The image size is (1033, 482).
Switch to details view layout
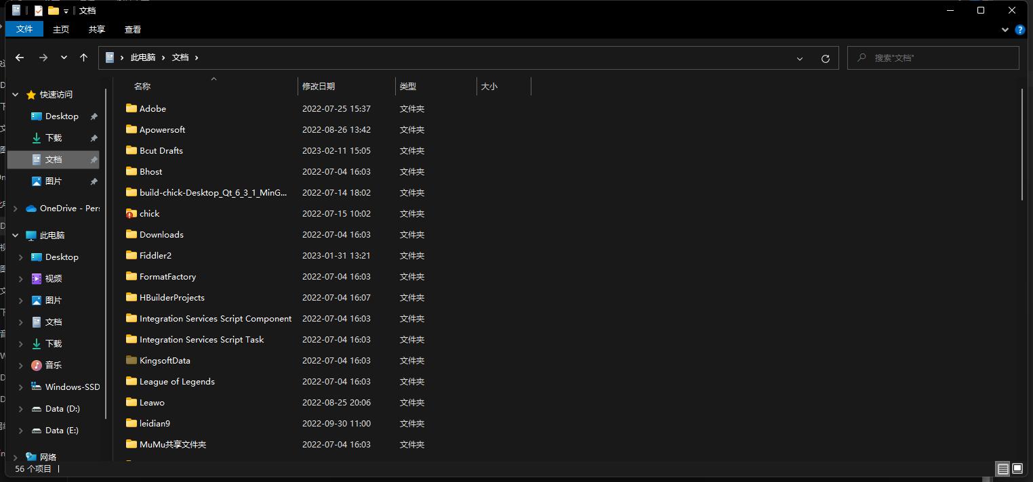pyautogui.click(x=1002, y=468)
